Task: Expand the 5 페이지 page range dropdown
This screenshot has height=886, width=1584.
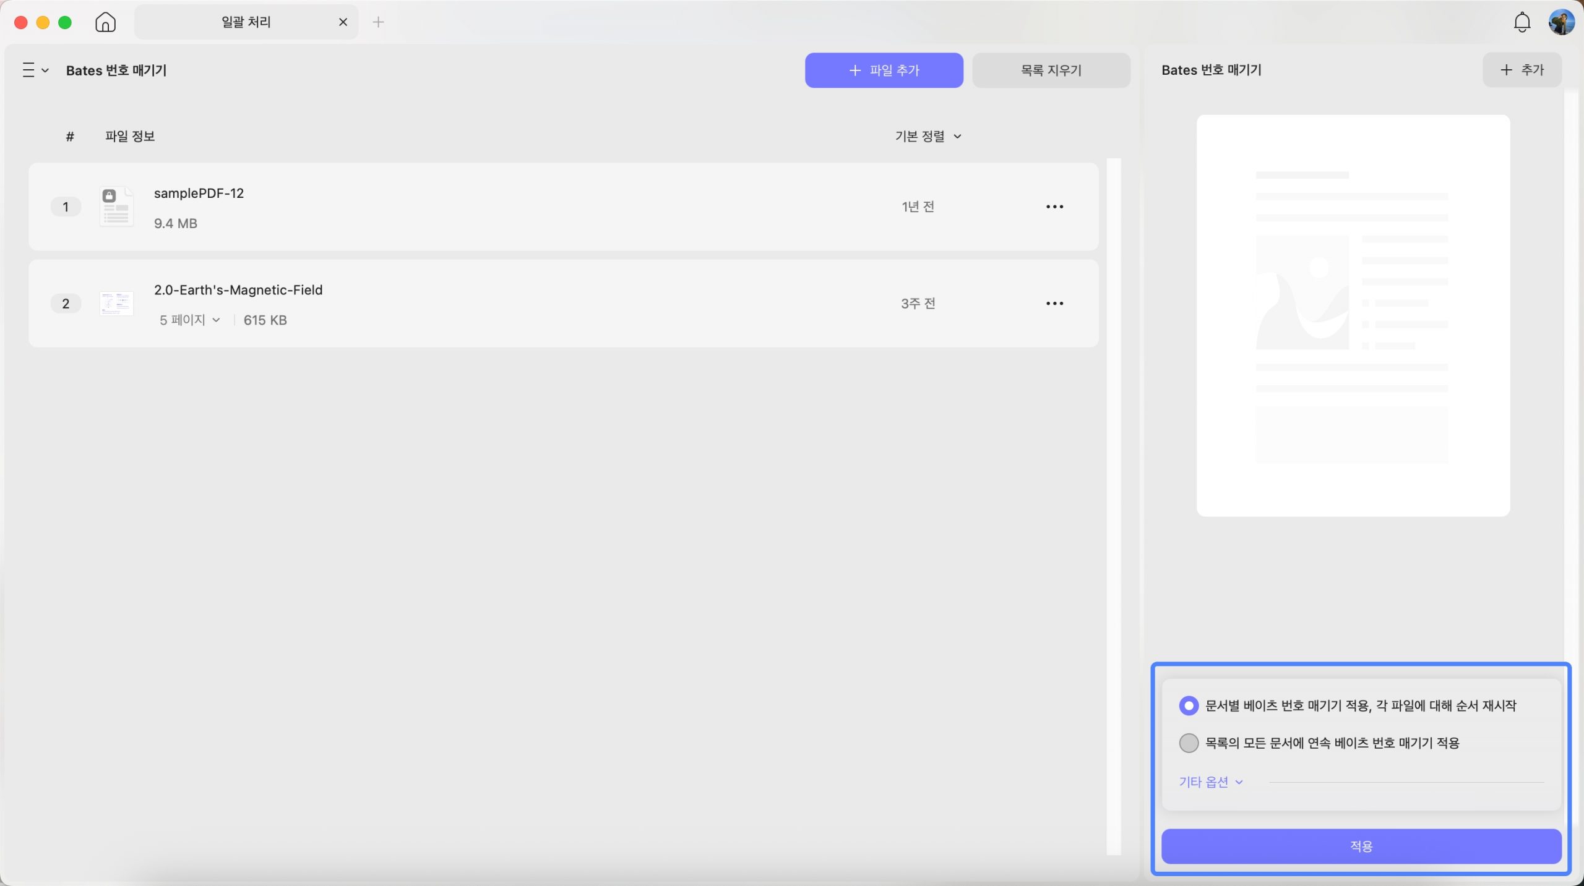Action: click(189, 320)
